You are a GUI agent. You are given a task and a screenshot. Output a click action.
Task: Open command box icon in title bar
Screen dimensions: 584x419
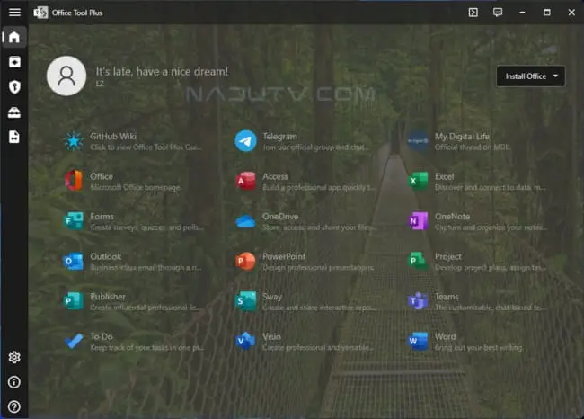pyautogui.click(x=473, y=13)
